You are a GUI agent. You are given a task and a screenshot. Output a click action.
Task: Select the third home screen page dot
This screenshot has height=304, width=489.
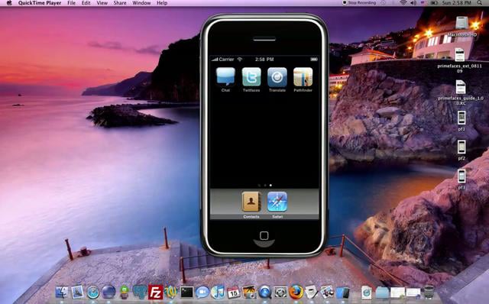(x=270, y=185)
